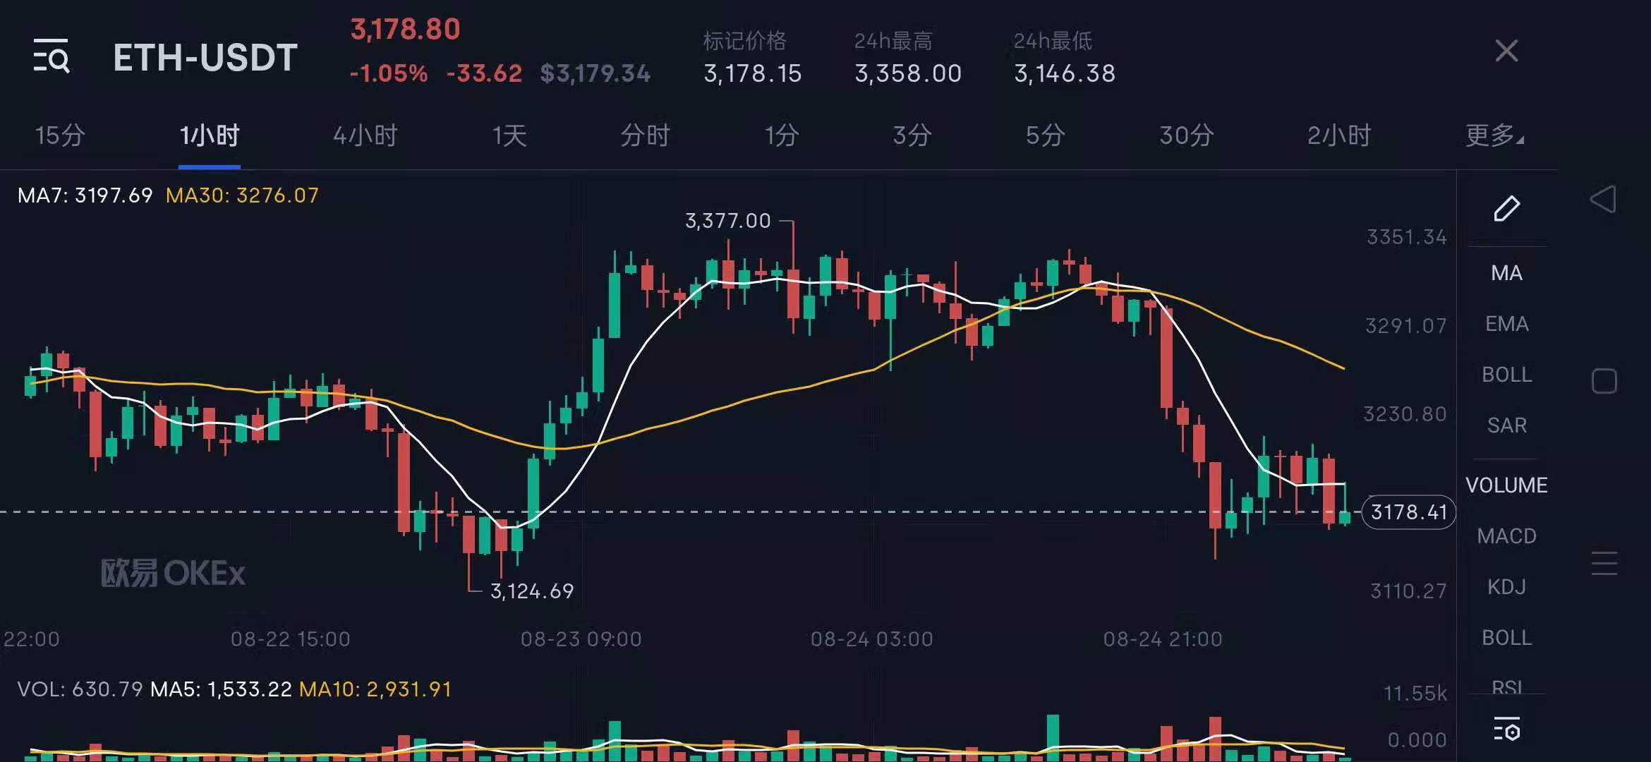
Task: Show the KDJ sub-chart indicator
Action: coord(1506,587)
